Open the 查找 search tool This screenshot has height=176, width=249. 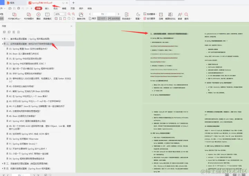click(186, 16)
